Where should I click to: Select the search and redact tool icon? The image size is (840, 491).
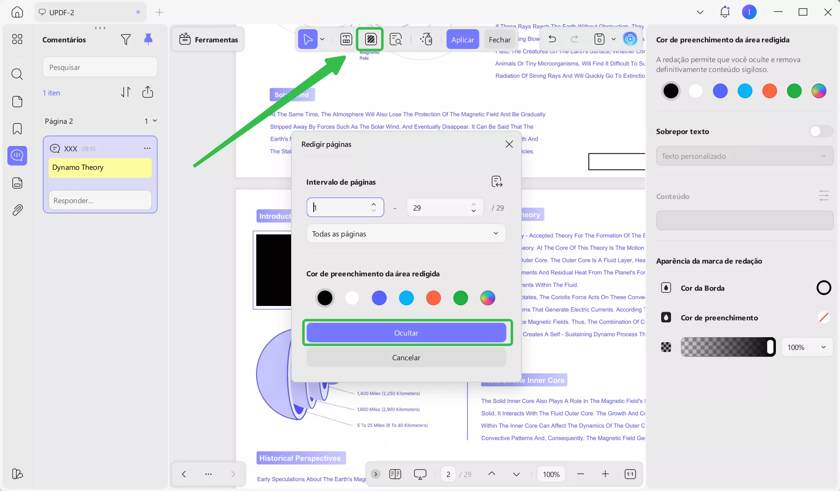click(x=396, y=39)
